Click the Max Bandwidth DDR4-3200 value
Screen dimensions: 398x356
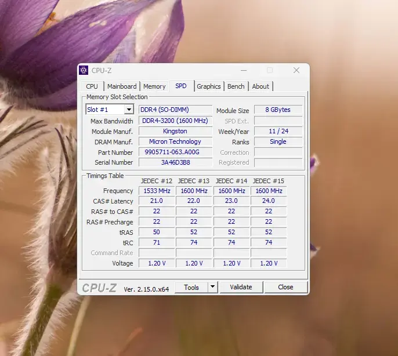tap(175, 121)
